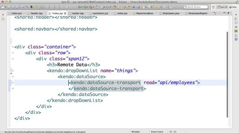Collapse the kendo:dropDownList fold marker

pyautogui.click(x=13, y=71)
